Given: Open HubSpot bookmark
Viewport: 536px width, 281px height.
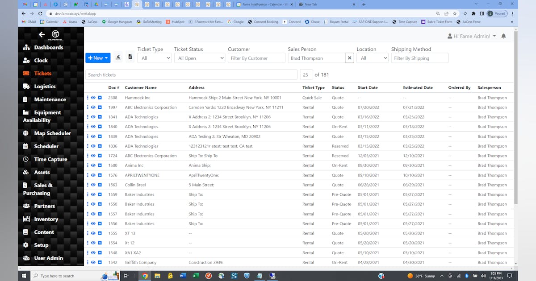Looking at the screenshot, I should point(175,22).
